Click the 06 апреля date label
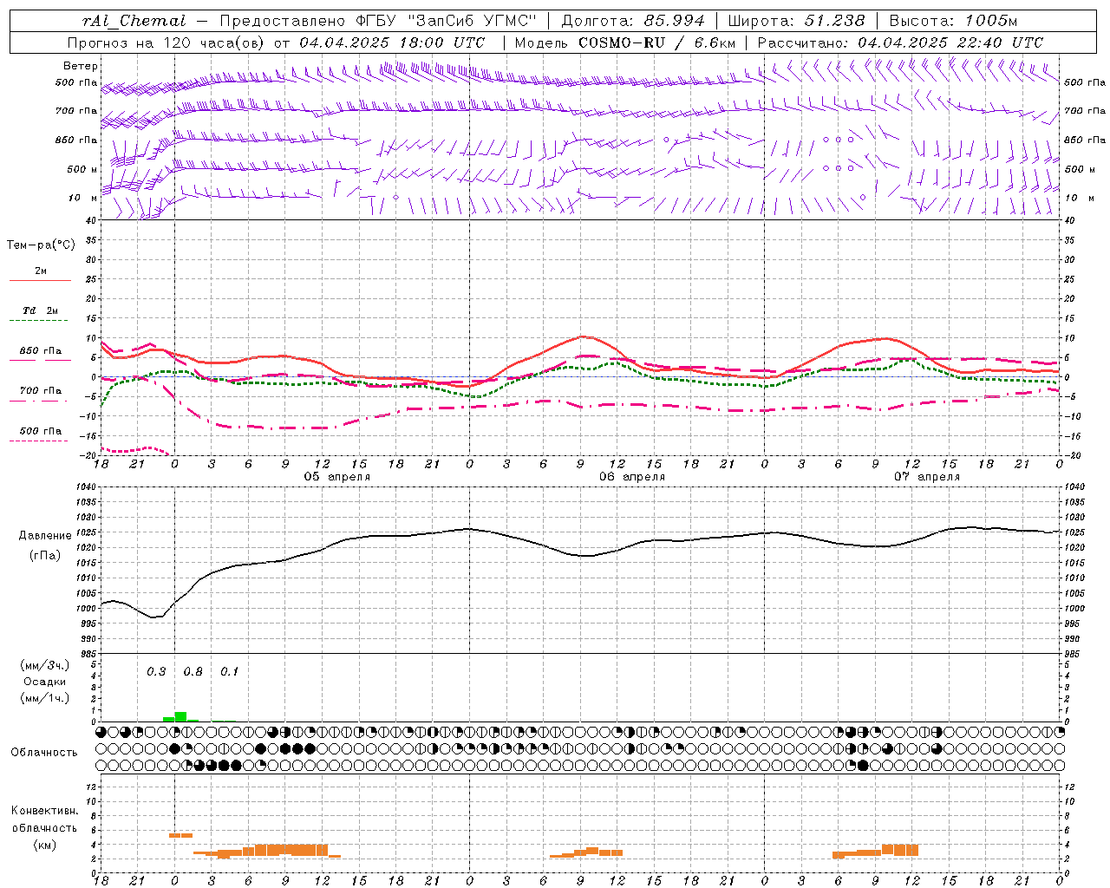Image resolution: width=1110 pixels, height=888 pixels. pyautogui.click(x=632, y=477)
